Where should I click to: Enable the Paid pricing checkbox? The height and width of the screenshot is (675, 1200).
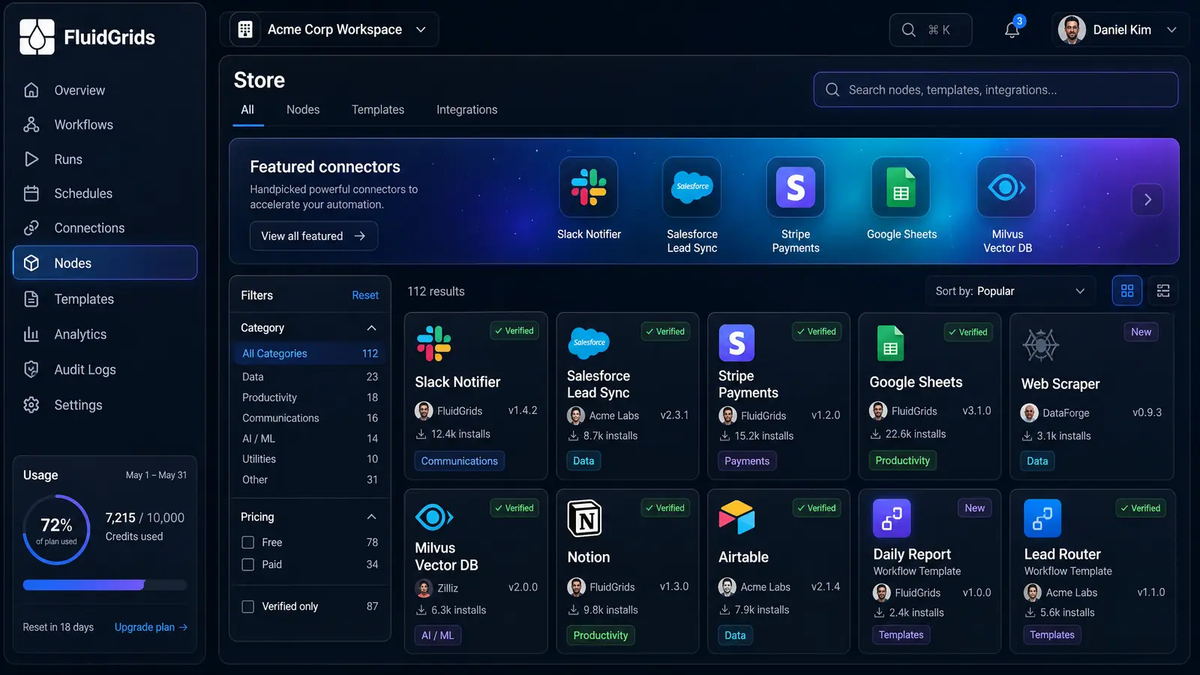248,564
